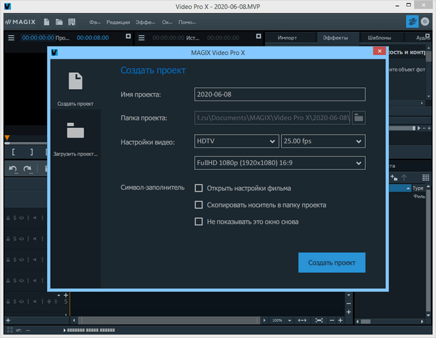This screenshot has width=436, height=338.
Task: Click the save project floppy icon
Action: 72,22
